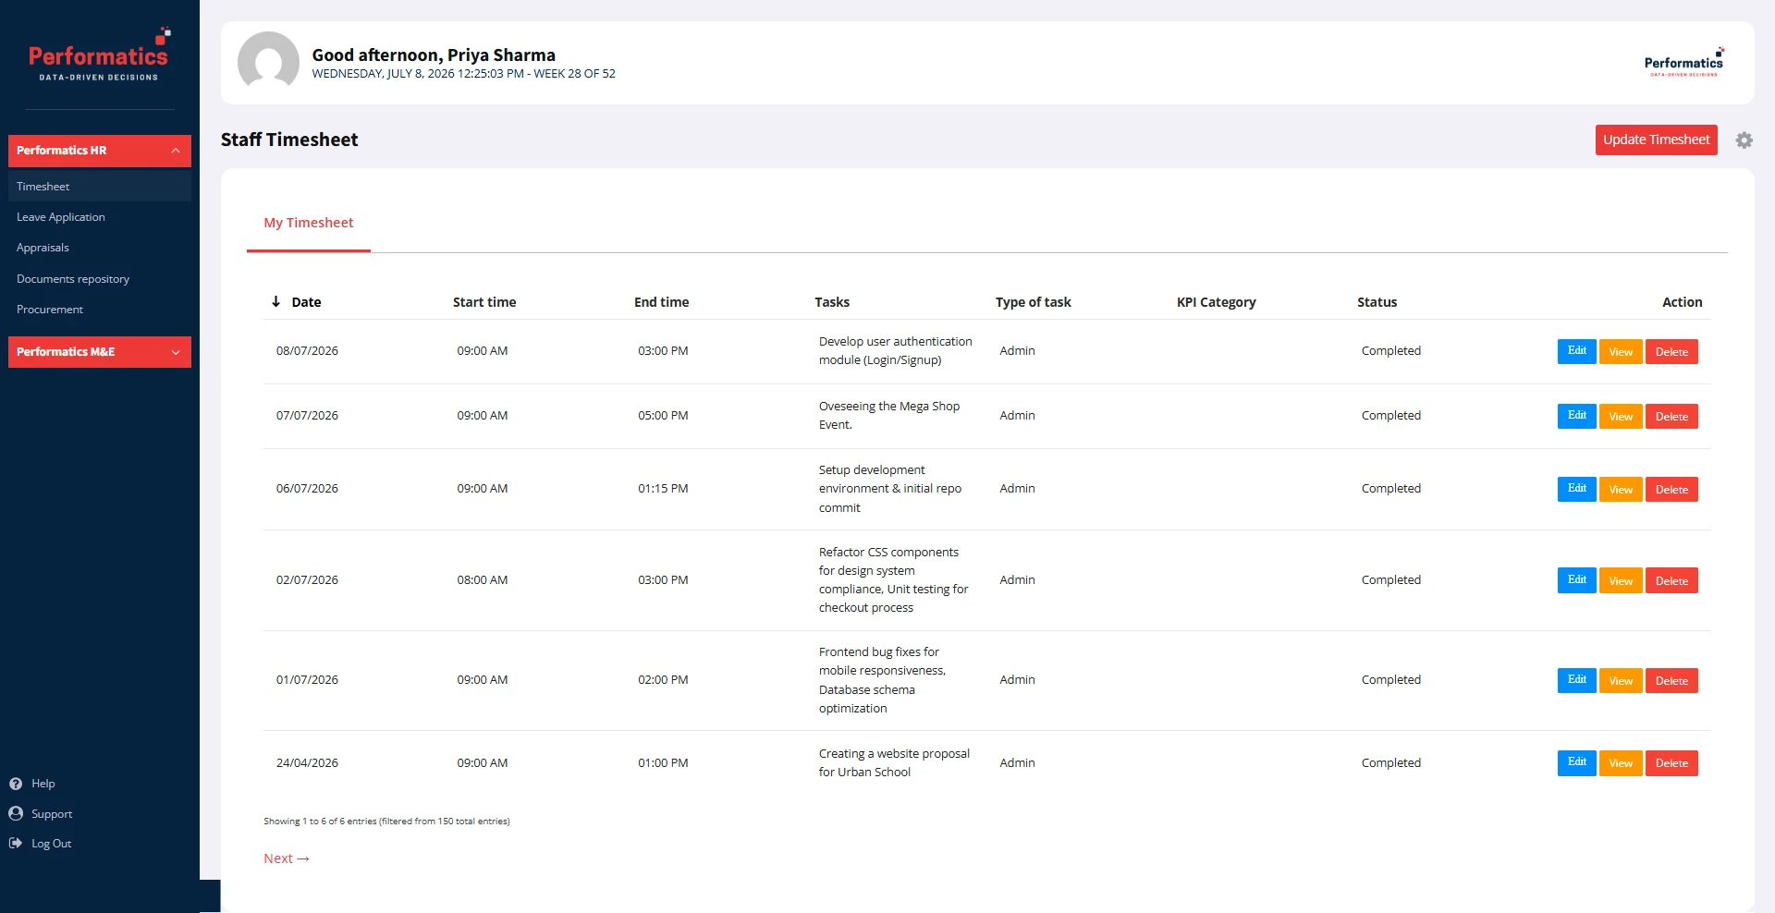Edit the 01/07/2026 timesheet entry
Viewport: 1775px width, 913px height.
(1576, 680)
